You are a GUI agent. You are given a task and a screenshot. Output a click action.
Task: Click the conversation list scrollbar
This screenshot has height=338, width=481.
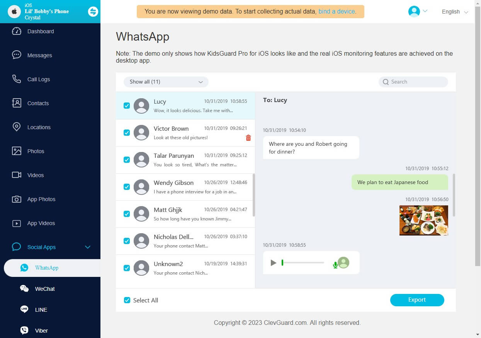pyautogui.click(x=253, y=195)
